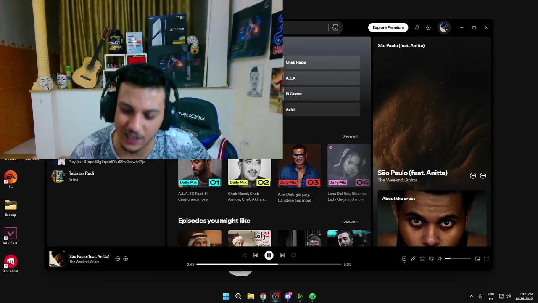Open Connect to a device
Image resolution: width=538 pixels, height=303 pixels.
(x=431, y=259)
